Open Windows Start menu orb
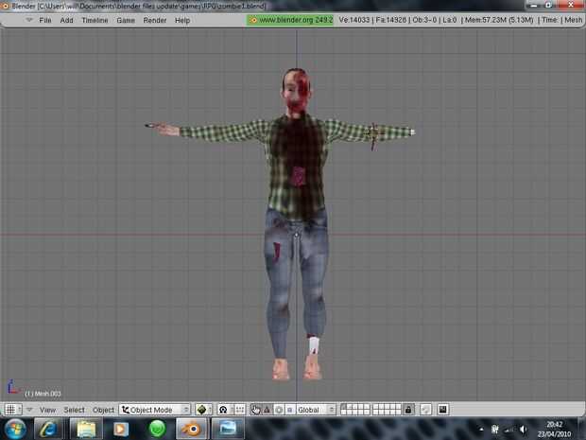Screen dimensions: 586x440 coord(15,429)
